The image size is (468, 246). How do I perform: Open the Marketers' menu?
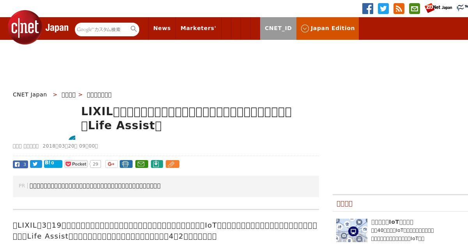[198, 28]
